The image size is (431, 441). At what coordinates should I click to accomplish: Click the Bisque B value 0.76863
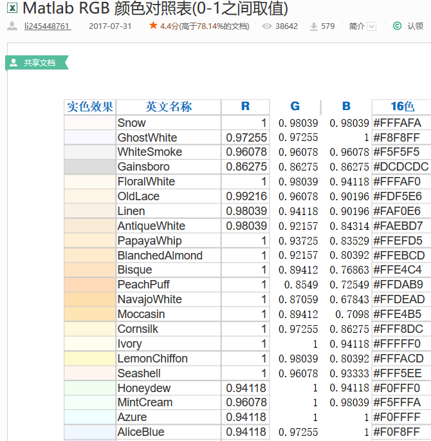(x=349, y=270)
